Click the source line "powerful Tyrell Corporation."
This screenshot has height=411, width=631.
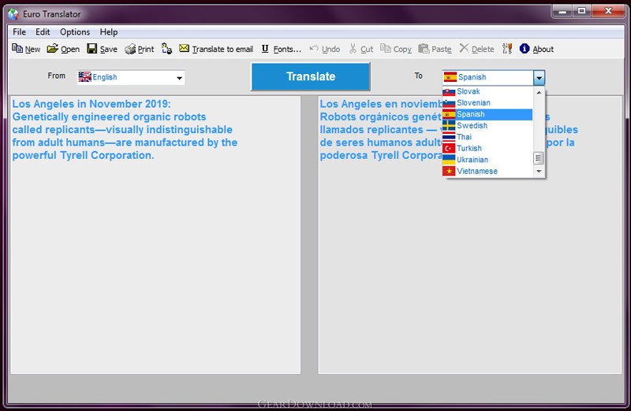coord(84,155)
